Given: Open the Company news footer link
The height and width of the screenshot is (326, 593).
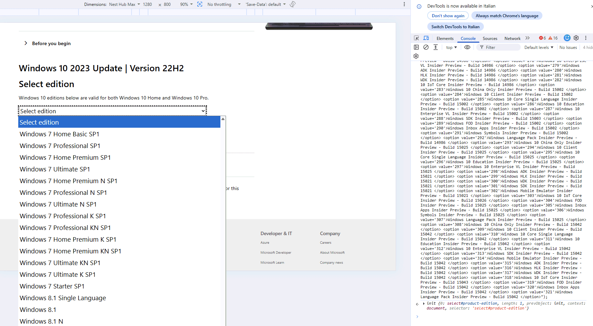Looking at the screenshot, I should click(x=331, y=263).
